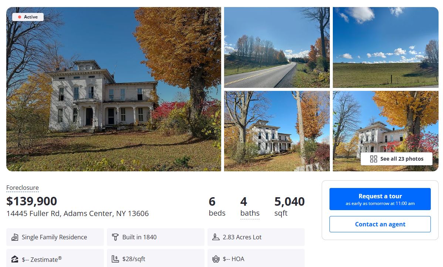Open the main house photo
443x267 pixels.
tap(114, 89)
